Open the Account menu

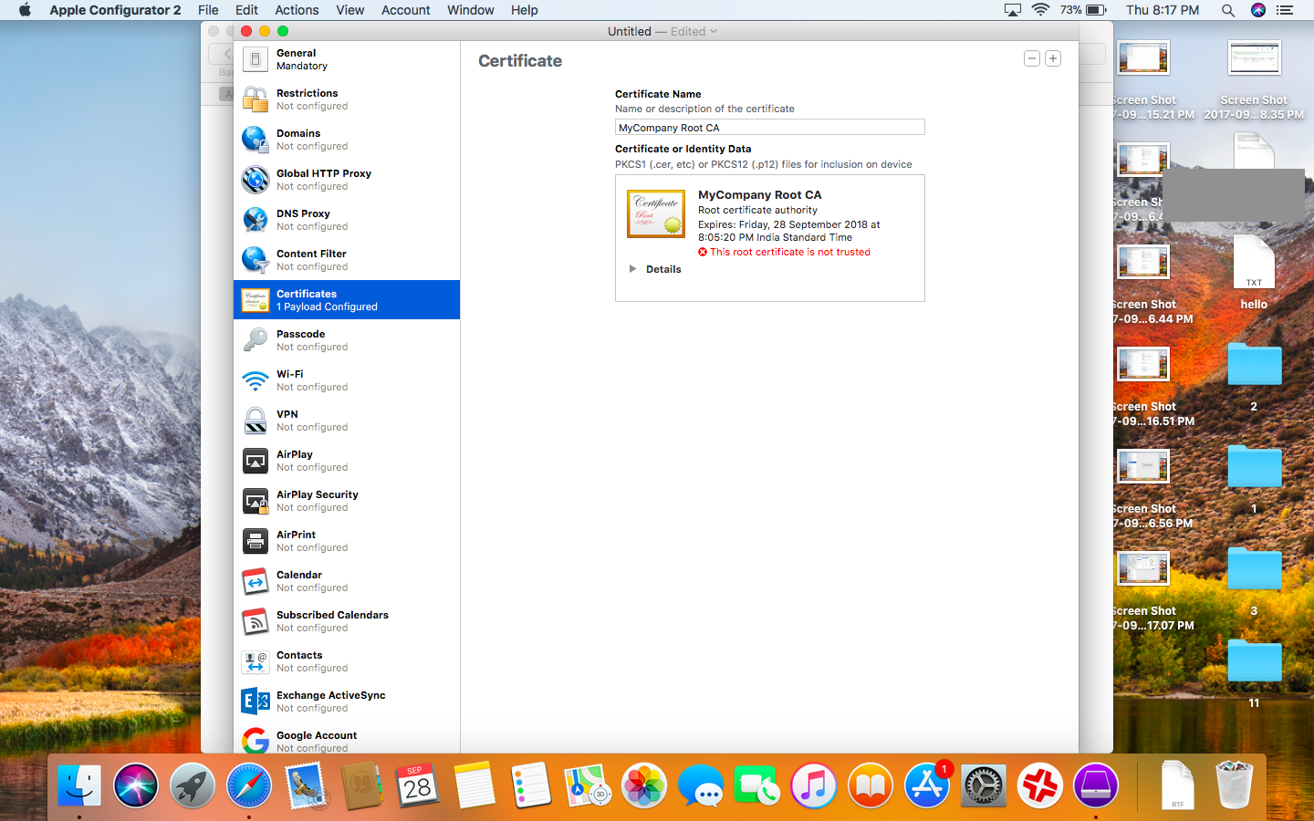[x=406, y=10]
